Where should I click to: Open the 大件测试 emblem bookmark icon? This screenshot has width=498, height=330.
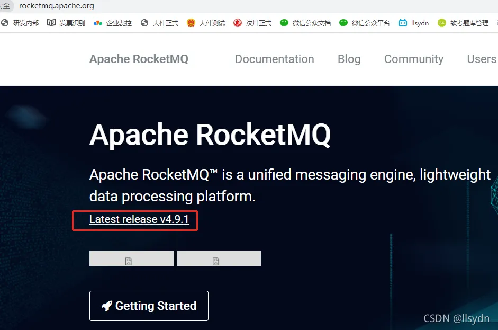(191, 23)
